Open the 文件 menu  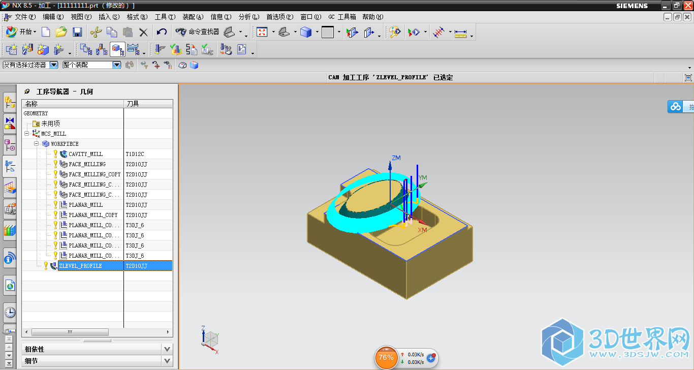point(25,17)
